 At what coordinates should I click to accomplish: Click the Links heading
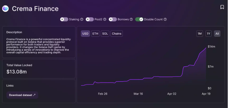(x=10, y=85)
